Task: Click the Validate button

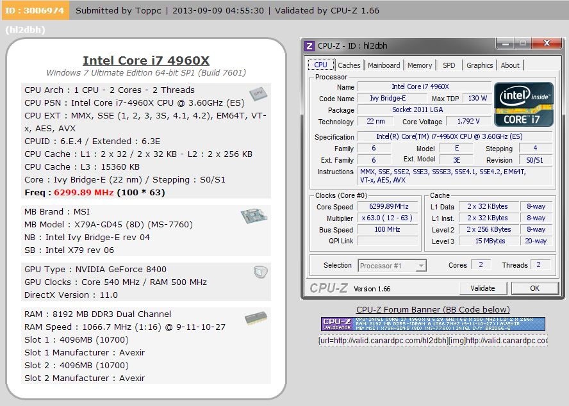Action: coord(482,288)
